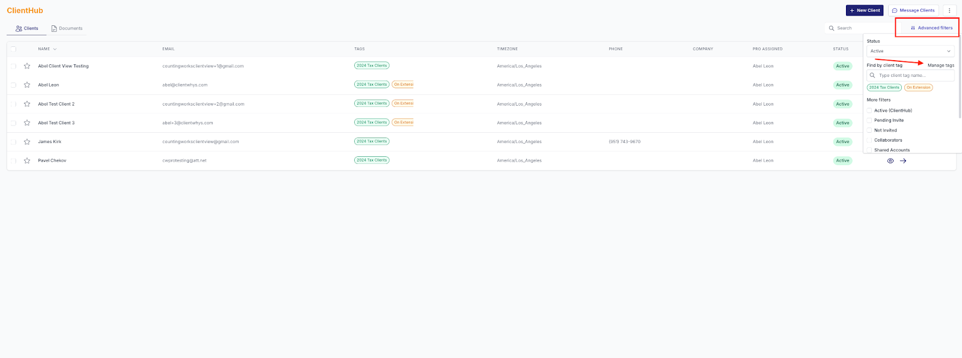The image size is (962, 358).
Task: Open Pavel Chekov via the arrow icon
Action: 903,161
